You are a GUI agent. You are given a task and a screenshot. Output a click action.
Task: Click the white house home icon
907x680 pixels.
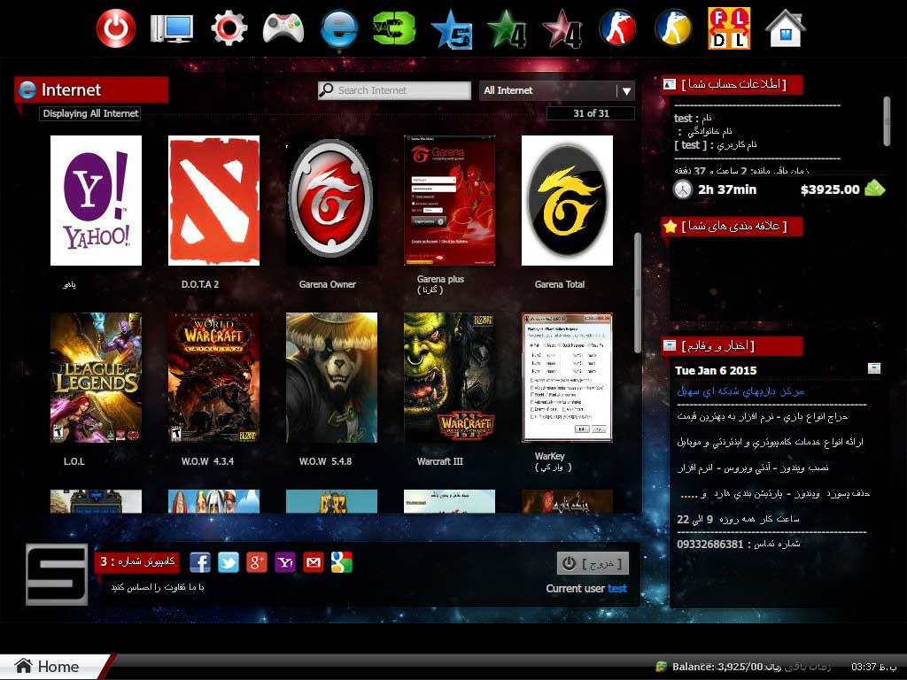[785, 28]
